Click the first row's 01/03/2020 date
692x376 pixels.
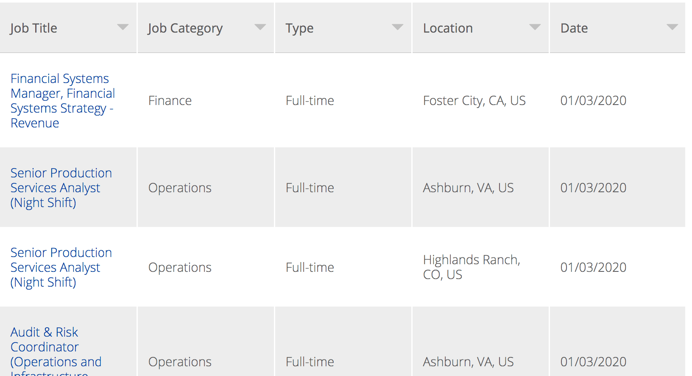pos(593,101)
